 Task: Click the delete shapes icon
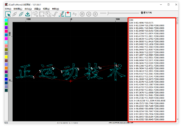pyautogui.click(x=35, y=14)
